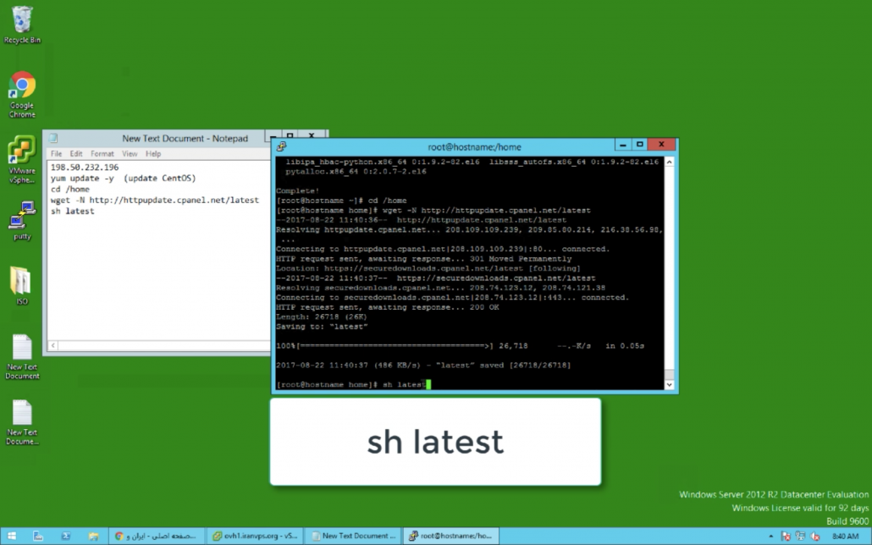872x545 pixels.
Task: Open the Help menu in Notepad
Action: [153, 154]
